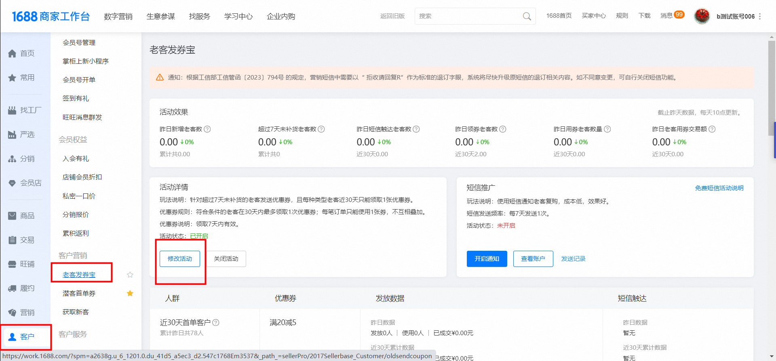
Task: Toggle favorite star for 老客发券宝
Action: (x=130, y=275)
